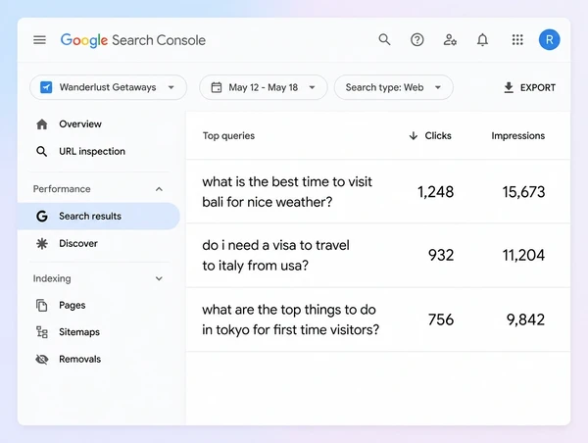Click the Indexing section label
This screenshot has height=443, width=588.
click(52, 278)
